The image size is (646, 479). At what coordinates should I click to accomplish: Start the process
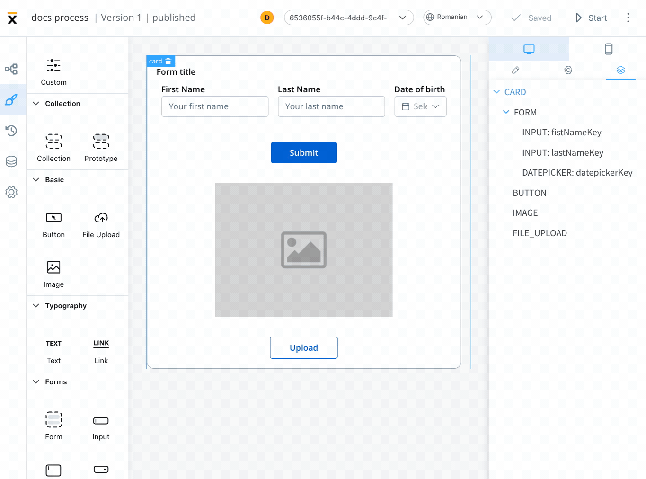(x=591, y=18)
